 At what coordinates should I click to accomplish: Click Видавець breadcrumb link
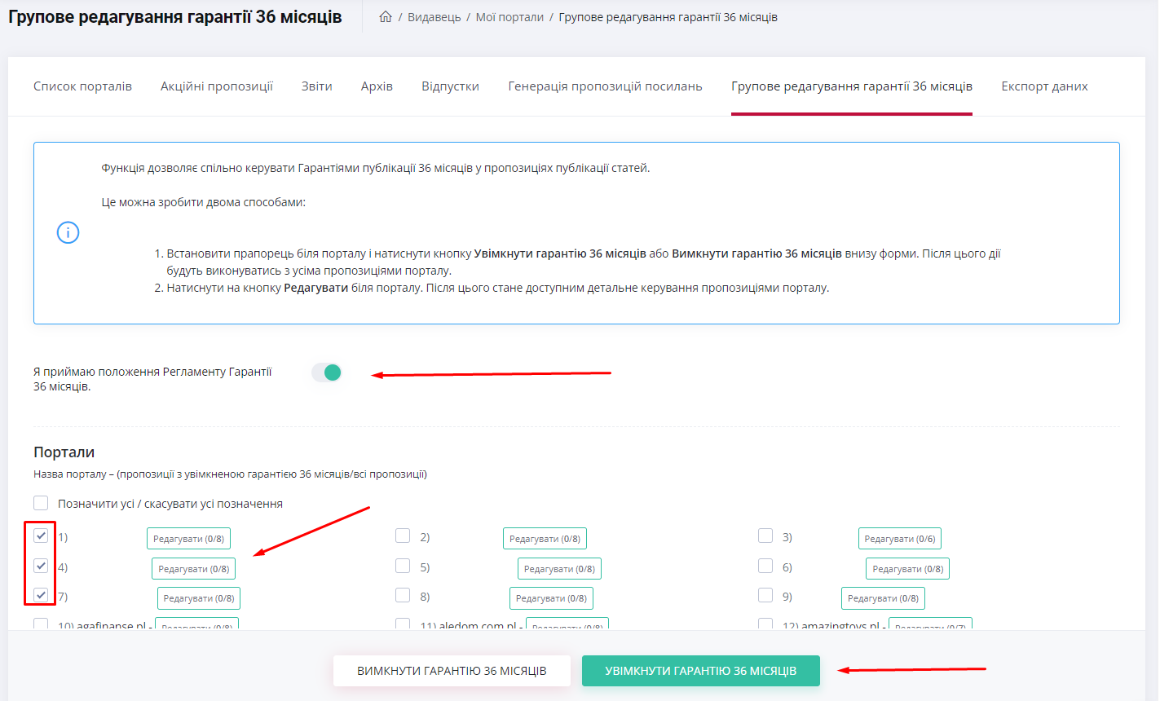pyautogui.click(x=434, y=17)
